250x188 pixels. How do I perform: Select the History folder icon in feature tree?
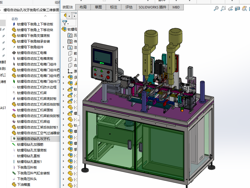(70, 35)
